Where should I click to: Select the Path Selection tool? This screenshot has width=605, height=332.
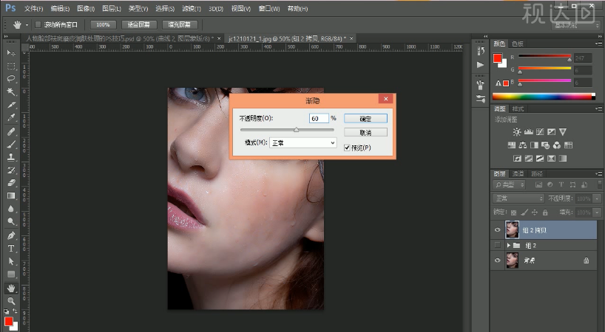click(11, 262)
